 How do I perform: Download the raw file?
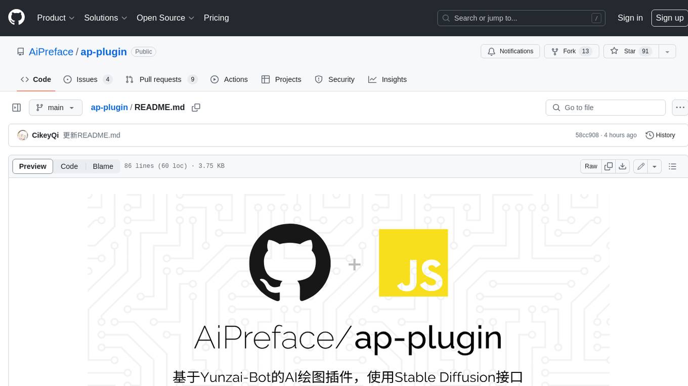pos(623,166)
